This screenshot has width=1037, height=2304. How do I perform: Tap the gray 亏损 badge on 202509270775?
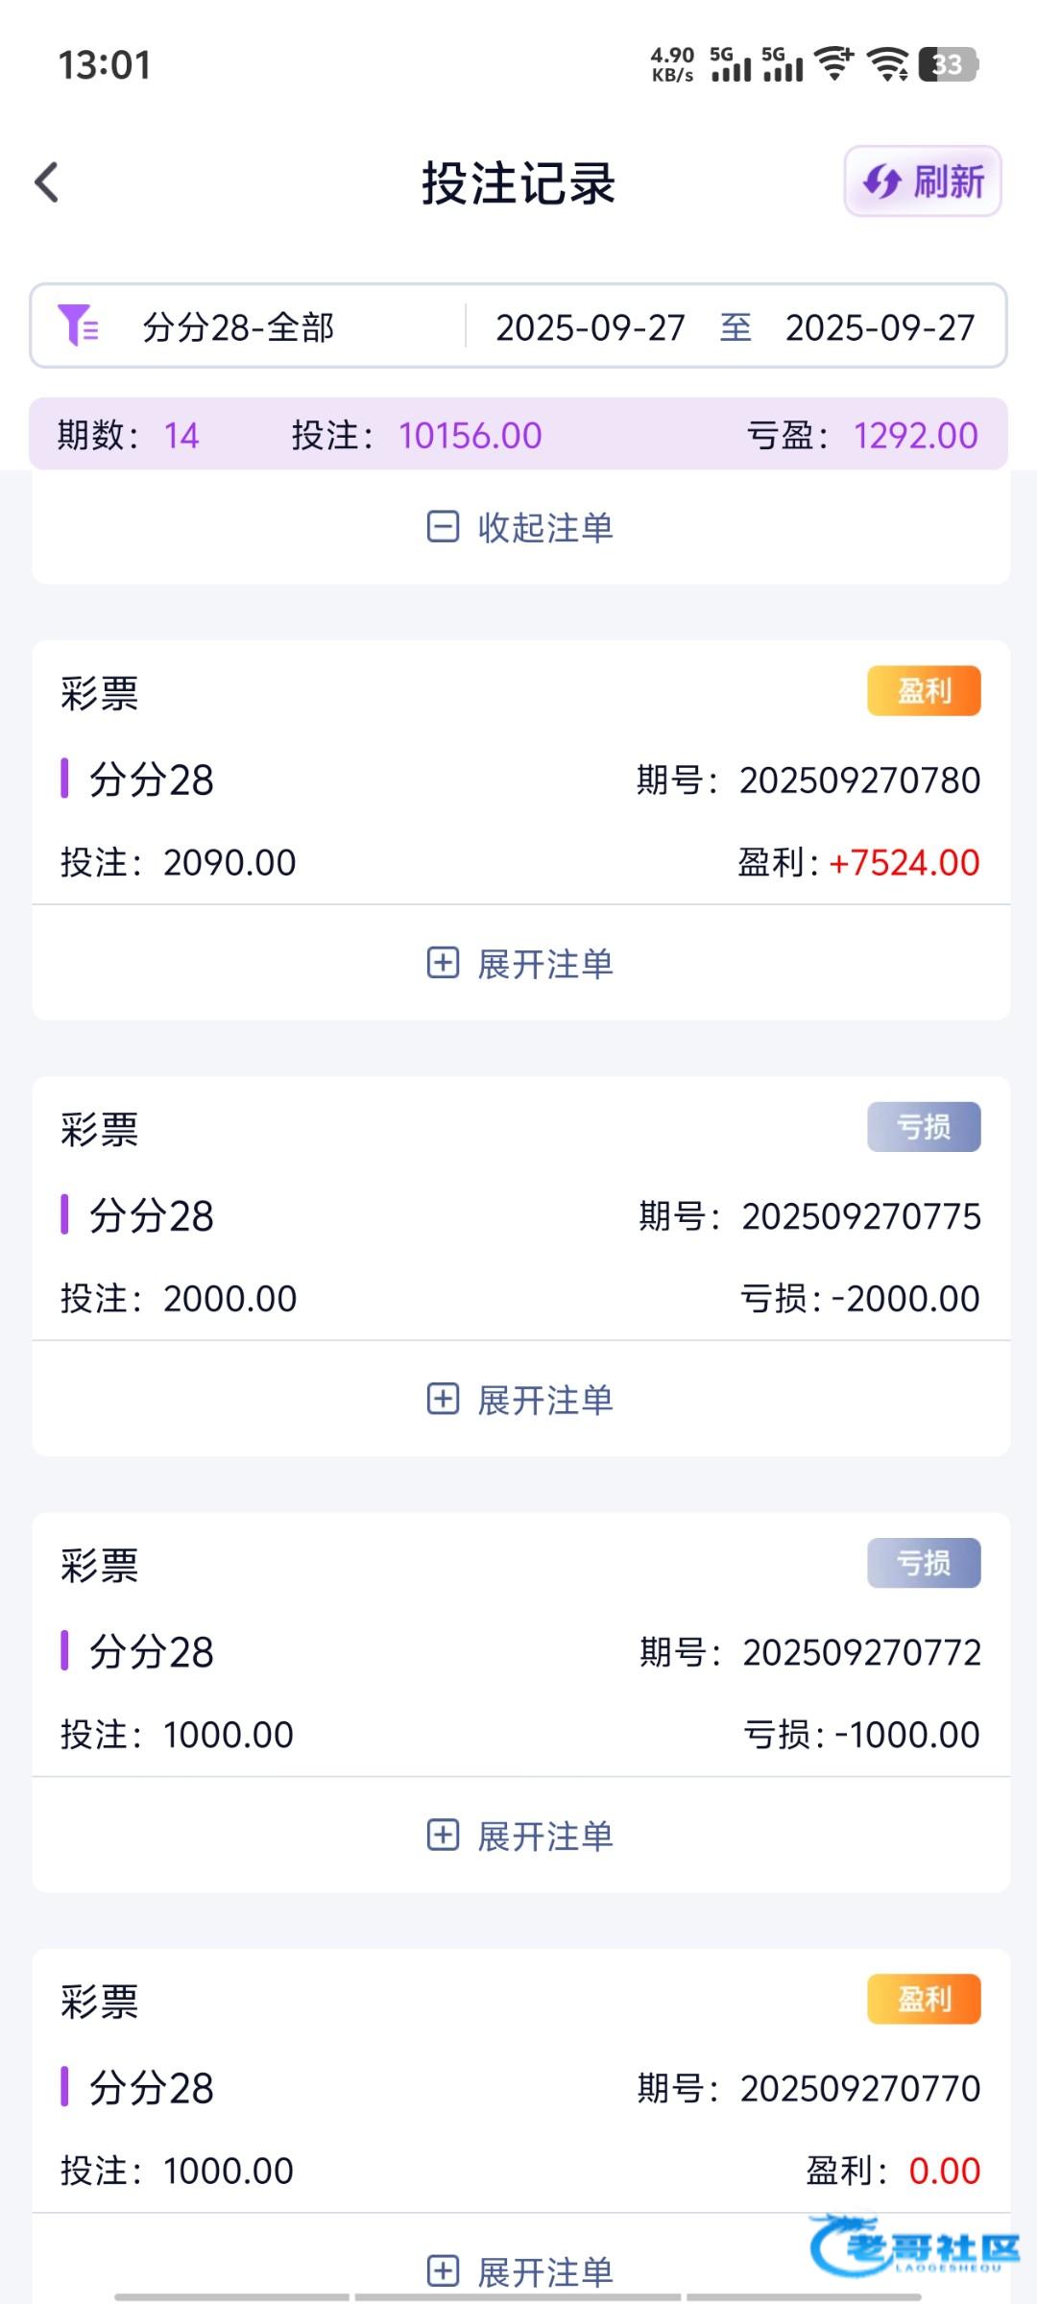[924, 1126]
